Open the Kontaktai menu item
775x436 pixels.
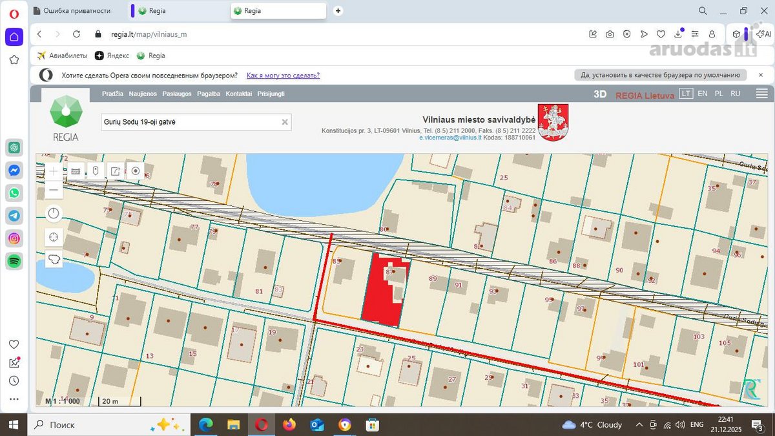(238, 94)
